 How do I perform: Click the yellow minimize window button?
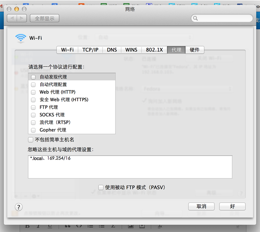click(16, 9)
